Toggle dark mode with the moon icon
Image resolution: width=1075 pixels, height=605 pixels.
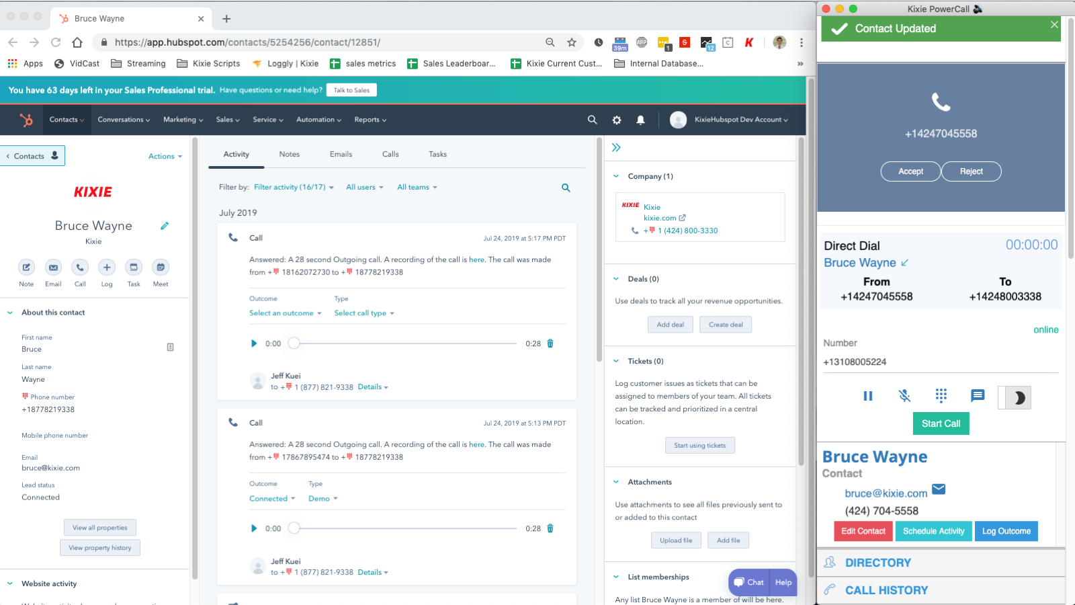1015,397
